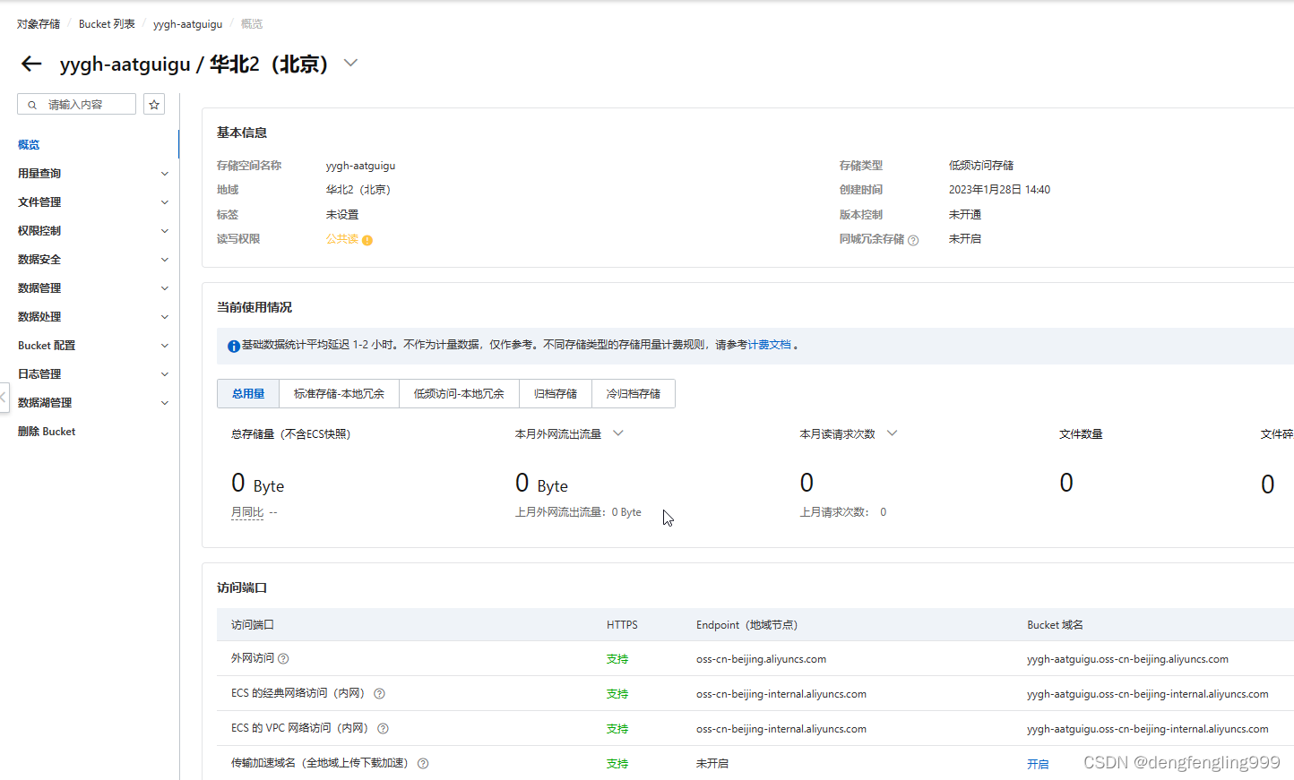Click the 华北2 (北京) region value
The height and width of the screenshot is (780, 1294).
click(x=358, y=190)
